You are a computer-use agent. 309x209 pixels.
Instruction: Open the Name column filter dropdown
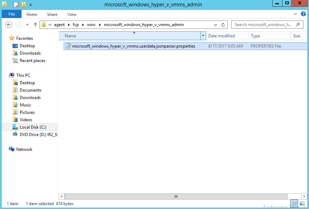[203, 36]
